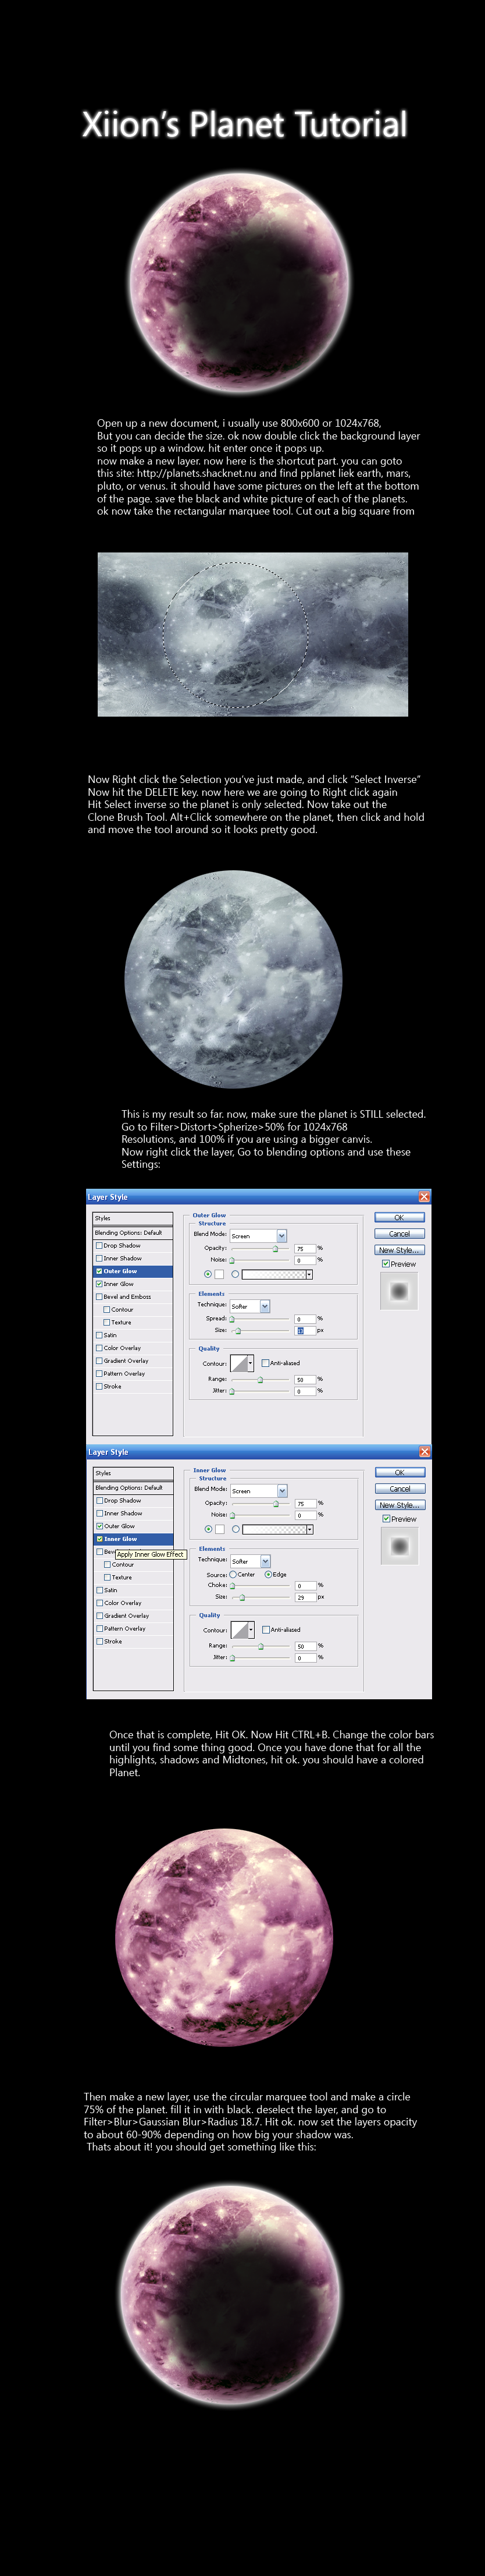
Task: Select Blending Options: Default in Outer Glow dialog
Action: 133,1233
